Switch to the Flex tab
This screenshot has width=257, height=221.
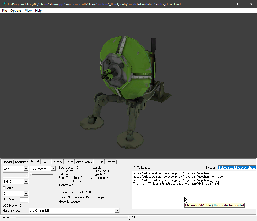coord(44,162)
